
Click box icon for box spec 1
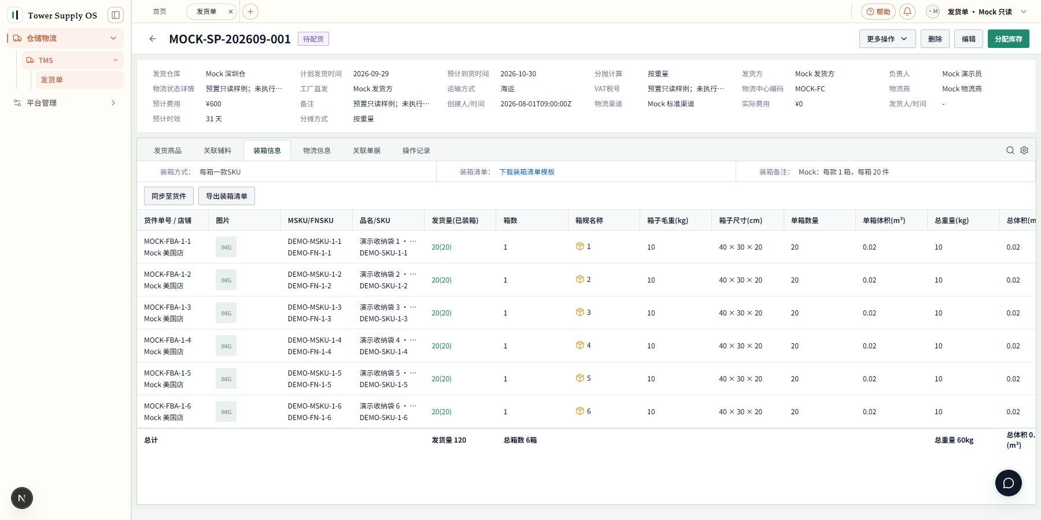(579, 246)
